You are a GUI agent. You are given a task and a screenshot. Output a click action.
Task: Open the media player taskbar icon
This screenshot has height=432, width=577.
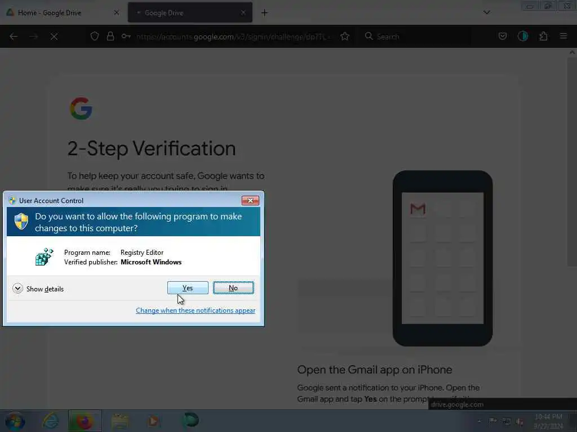tap(153, 421)
